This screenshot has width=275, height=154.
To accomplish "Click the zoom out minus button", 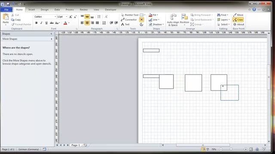I will (x=221, y=149).
